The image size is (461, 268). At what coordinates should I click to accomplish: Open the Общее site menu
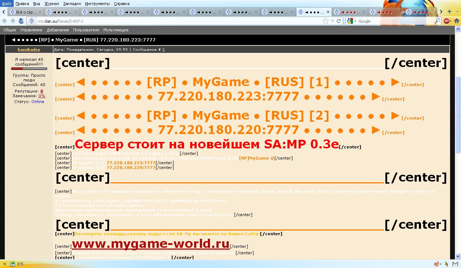pyautogui.click(x=10, y=30)
